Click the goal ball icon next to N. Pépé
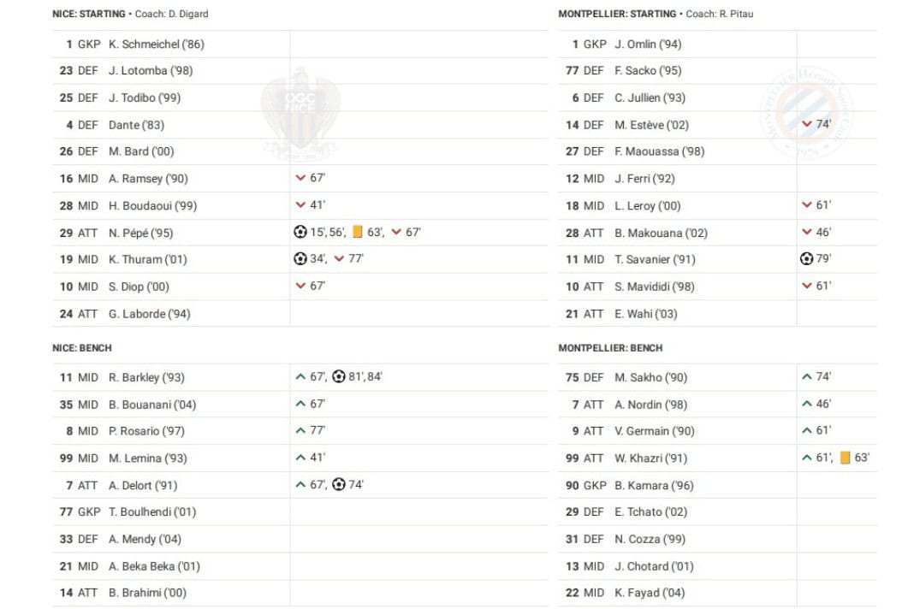 300,233
